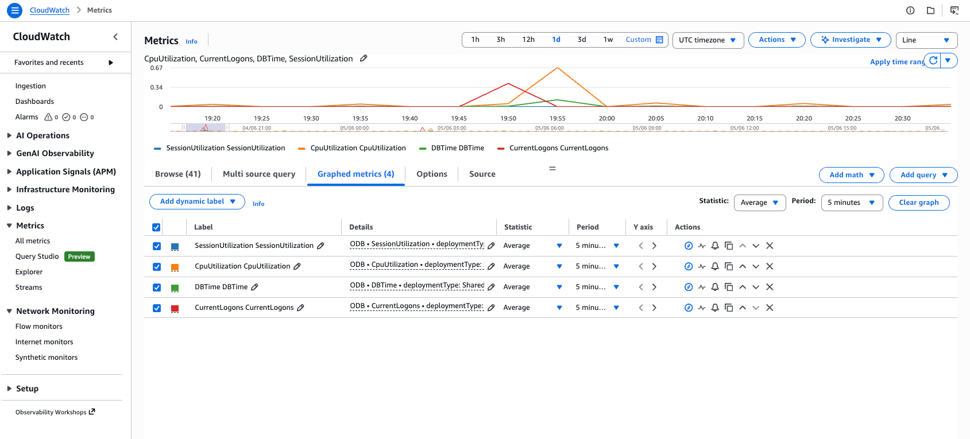Open the UTC timezone dropdown
The image size is (970, 439).
pos(708,40)
